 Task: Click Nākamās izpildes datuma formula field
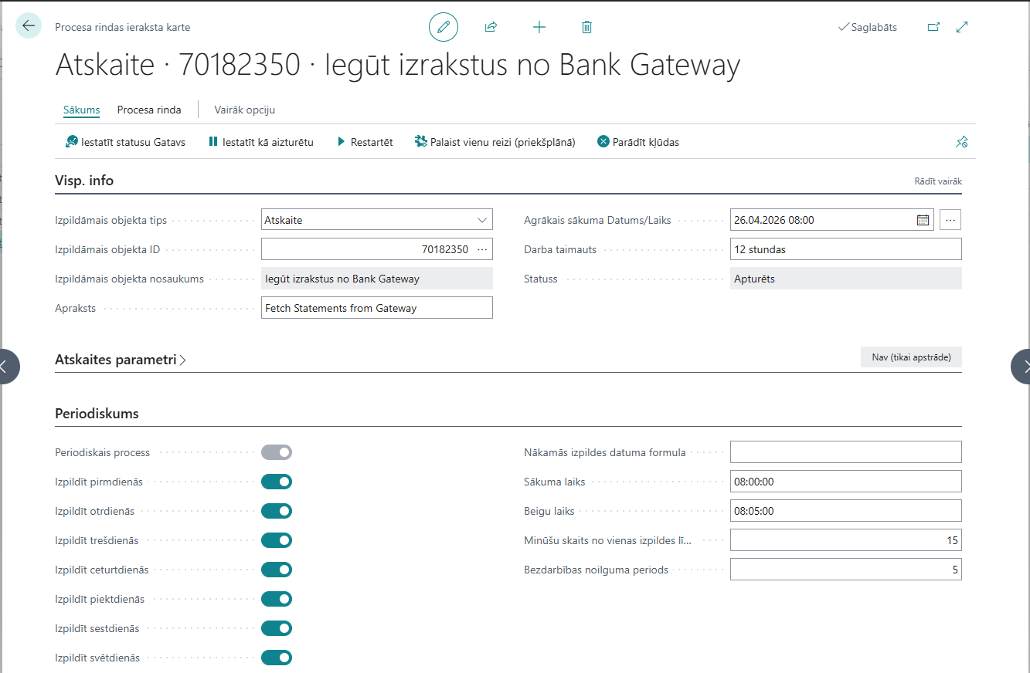[x=846, y=452]
